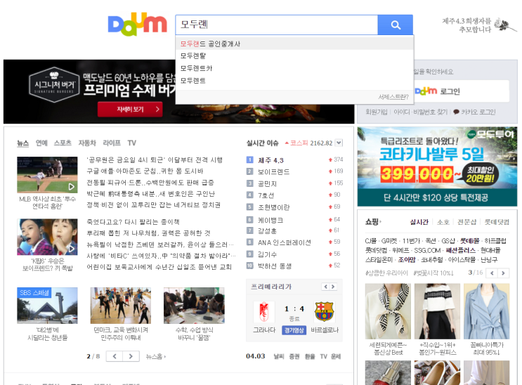Image resolution: width=522 pixels, height=385 pixels.
Task: Open the 쇼핑 section heading
Action: tap(372, 221)
